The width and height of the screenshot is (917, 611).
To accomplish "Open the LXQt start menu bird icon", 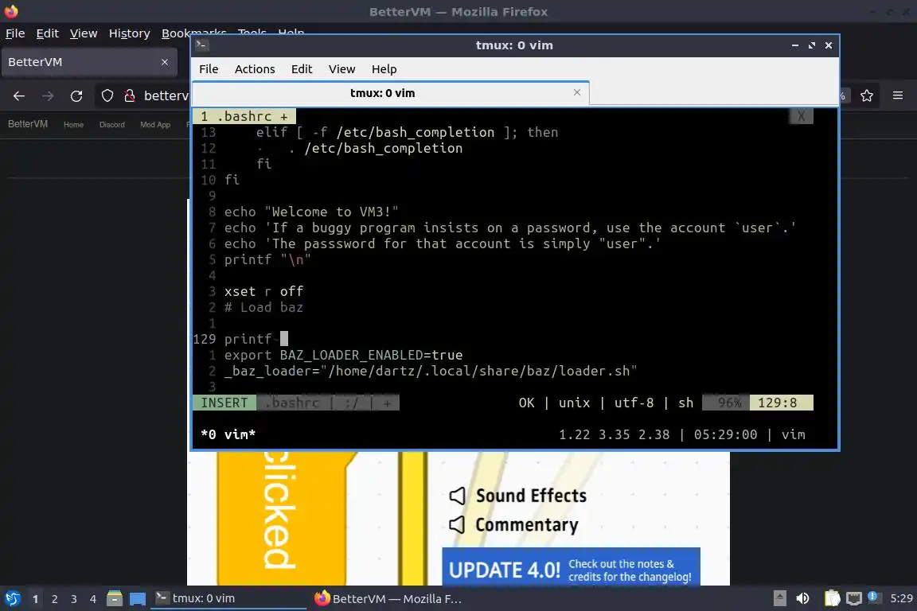I will click(x=12, y=598).
